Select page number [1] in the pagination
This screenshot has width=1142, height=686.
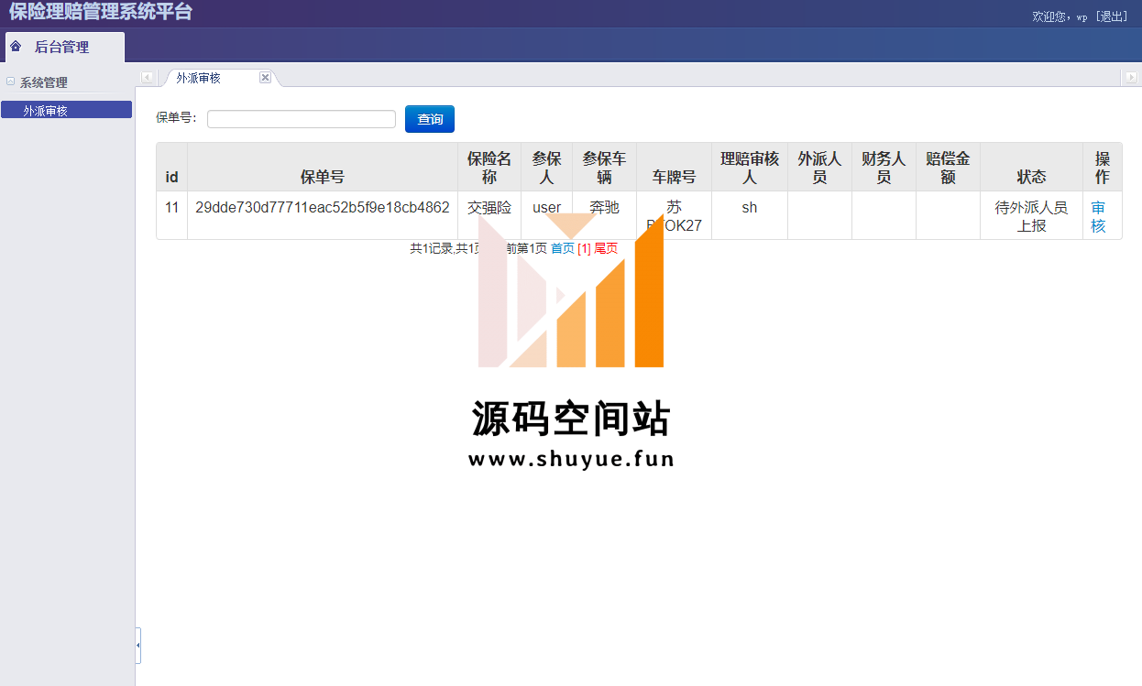[x=584, y=248]
